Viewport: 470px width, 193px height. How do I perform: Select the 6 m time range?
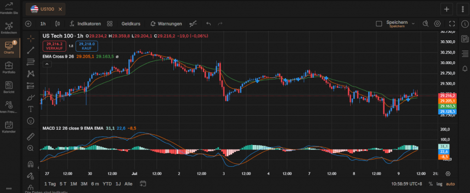[x=95, y=184]
